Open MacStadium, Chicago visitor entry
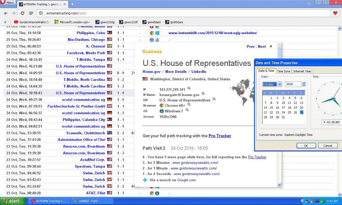 point(86,40)
